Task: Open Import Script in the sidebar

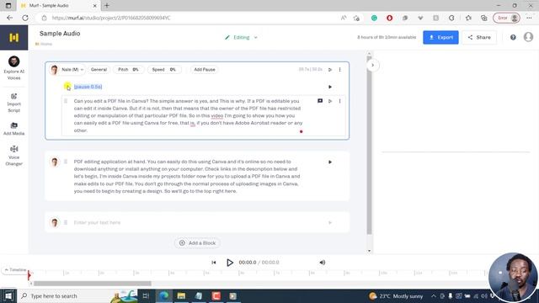Action: coord(13,103)
